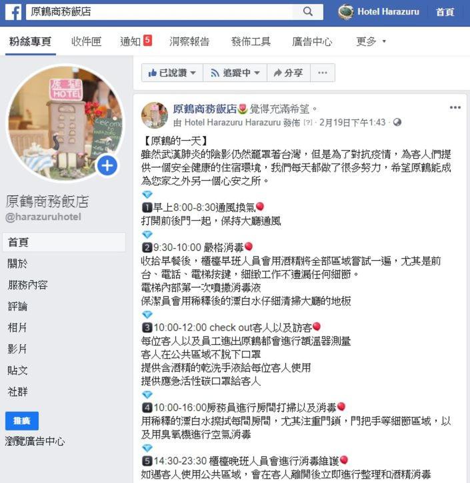This screenshot has height=483, width=470.
Task: Click the blue 推廣 promote button
Action: pos(22,421)
